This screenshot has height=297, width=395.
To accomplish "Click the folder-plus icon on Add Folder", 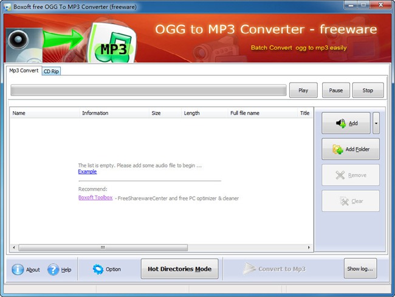I will (x=338, y=149).
